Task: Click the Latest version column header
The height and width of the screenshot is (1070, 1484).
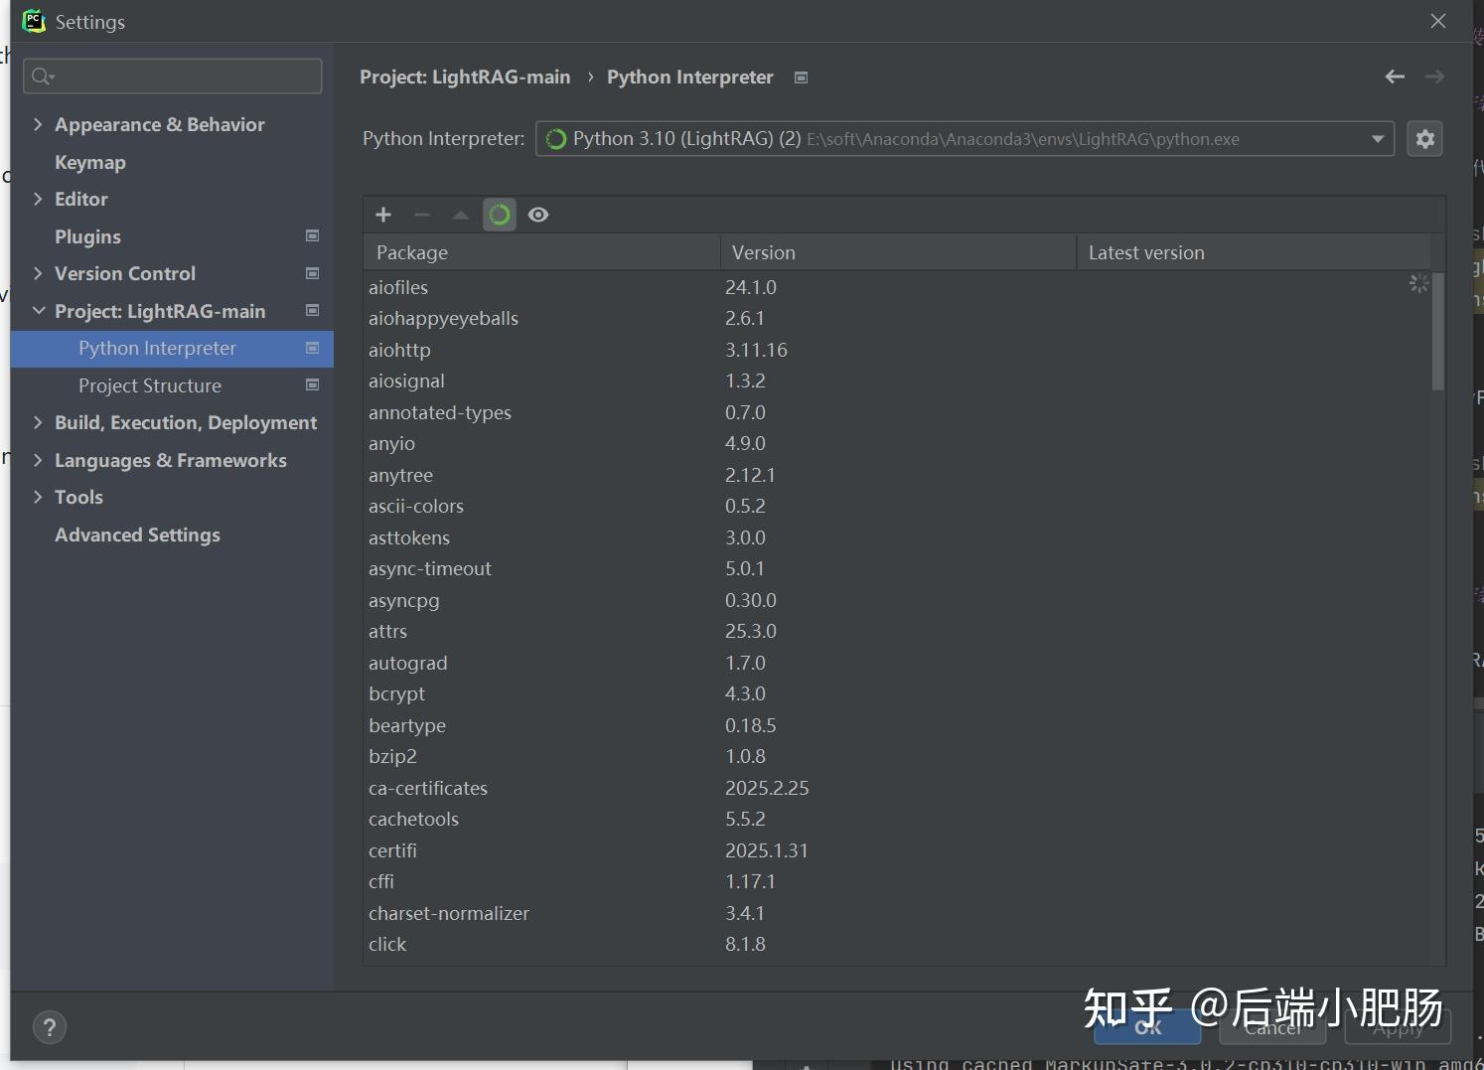Action: click(1254, 252)
